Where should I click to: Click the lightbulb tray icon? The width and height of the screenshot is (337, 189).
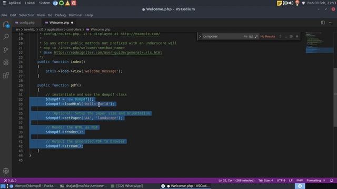297,3
